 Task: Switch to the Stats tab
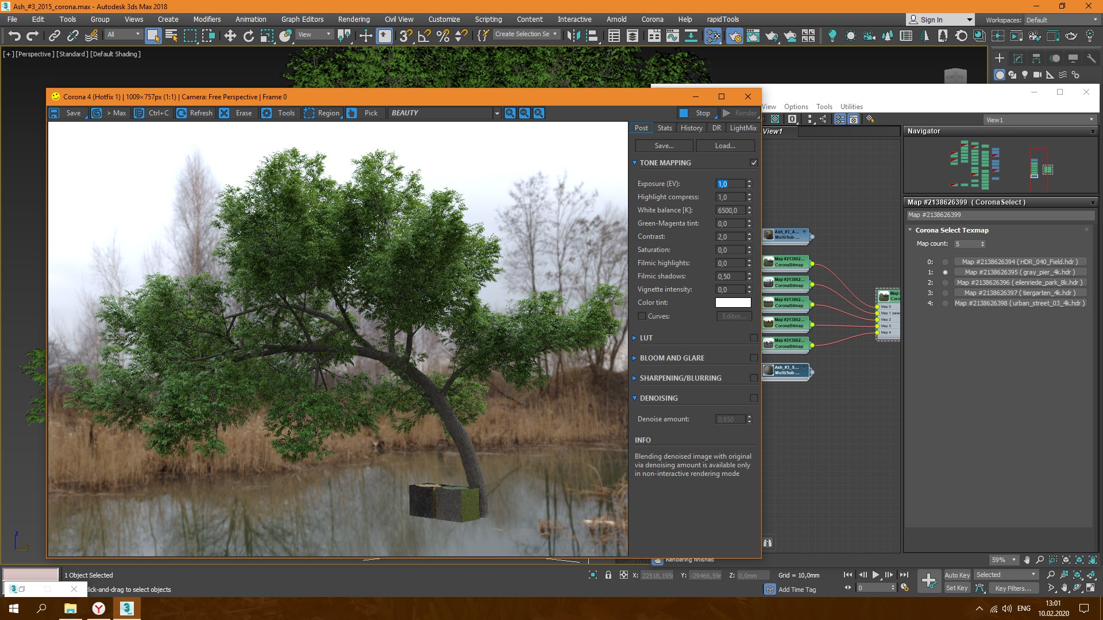point(665,128)
